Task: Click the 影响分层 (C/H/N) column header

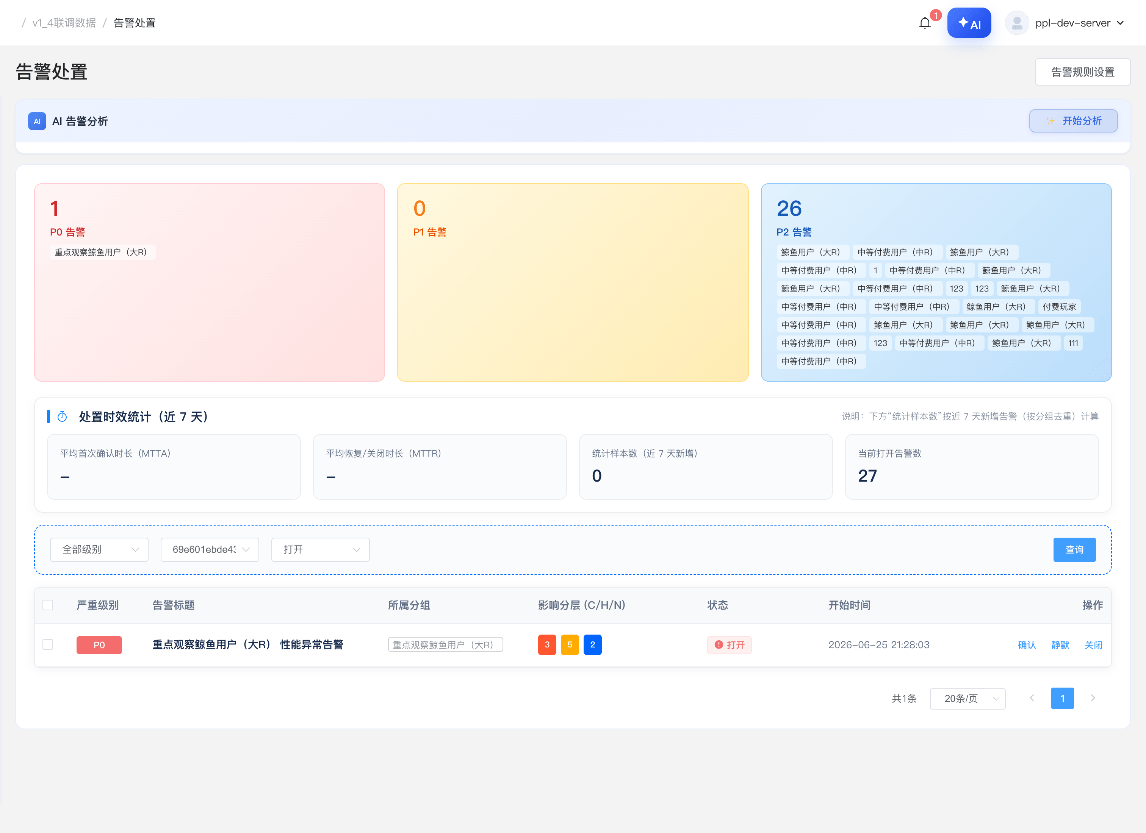Action: (x=582, y=605)
